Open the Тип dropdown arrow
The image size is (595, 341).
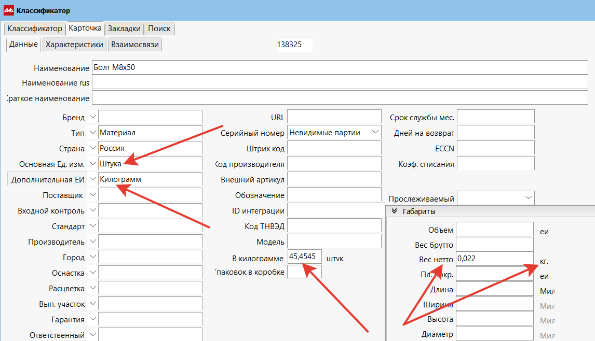coord(92,133)
